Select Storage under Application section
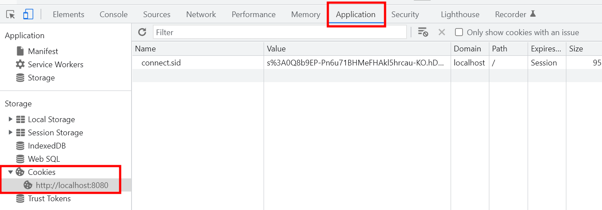The width and height of the screenshot is (602, 210). 41,78
